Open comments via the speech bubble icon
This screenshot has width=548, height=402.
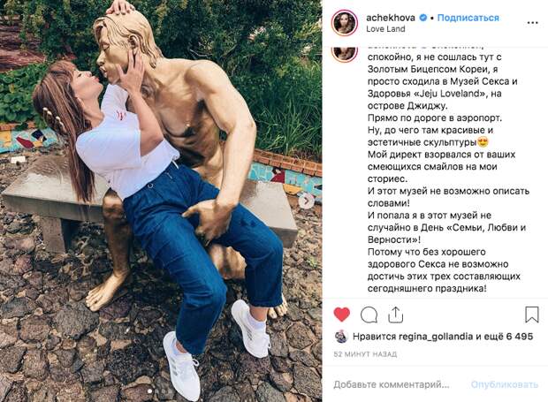[x=369, y=315]
